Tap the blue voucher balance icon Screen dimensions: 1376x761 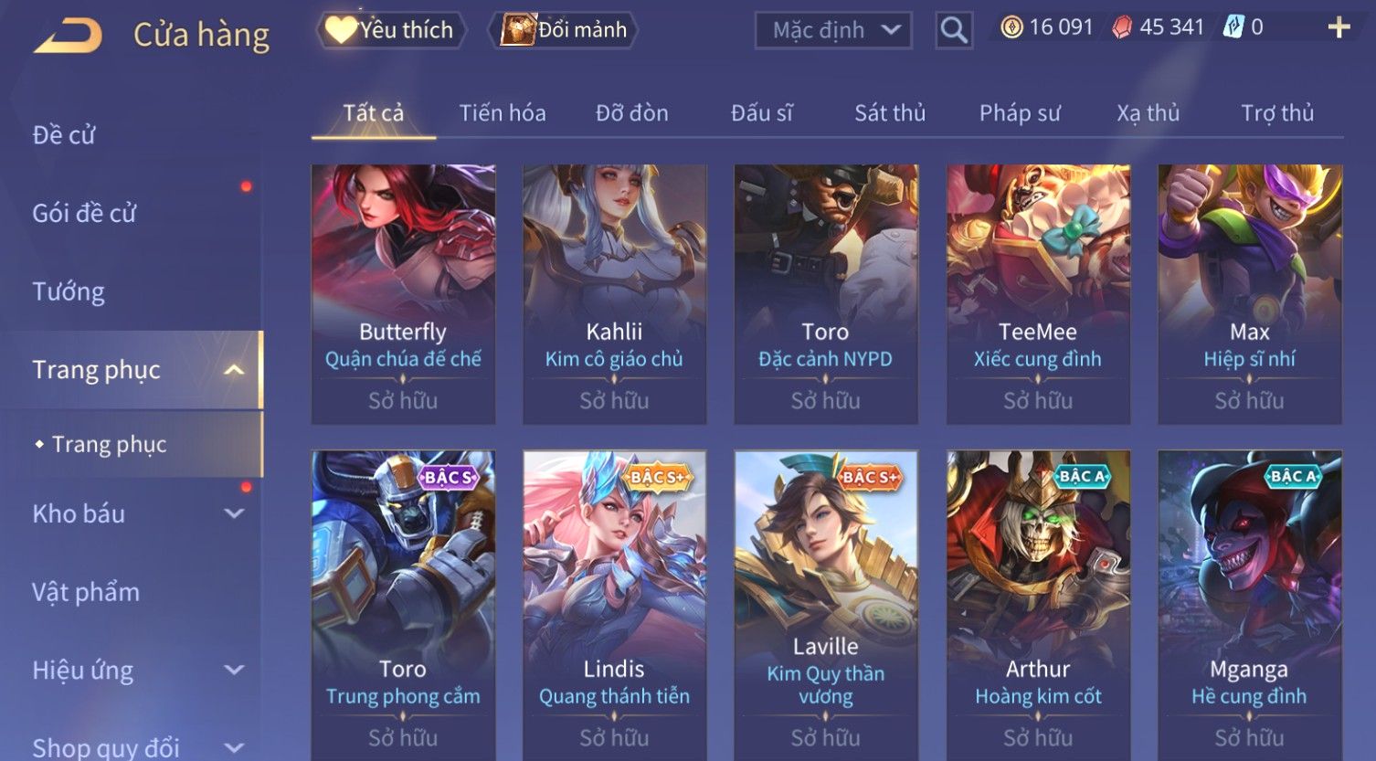(1233, 27)
